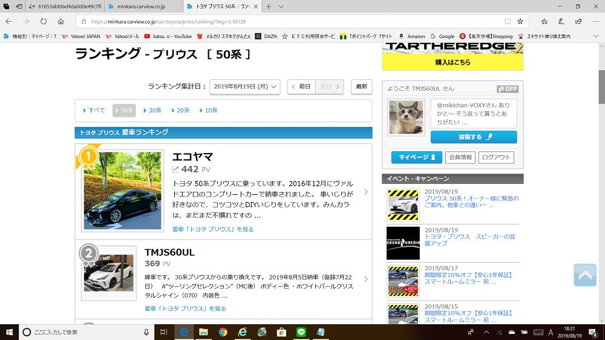
Task: Open Task View on the taskbar
Action: click(164, 332)
